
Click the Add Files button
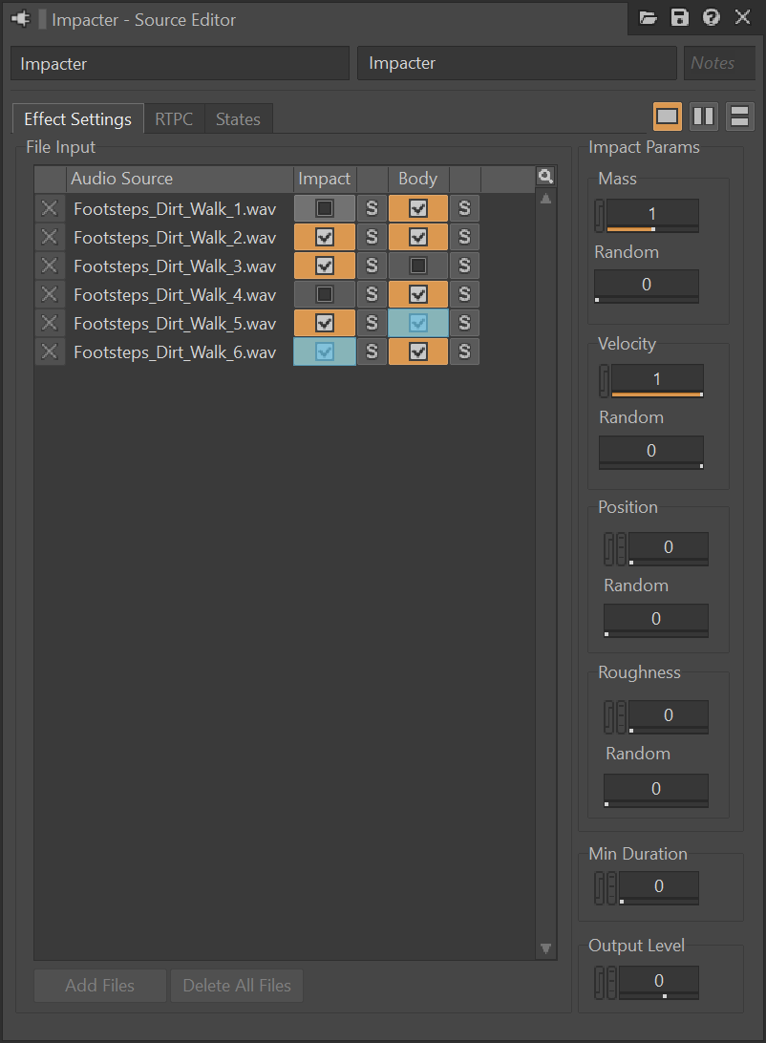click(100, 985)
